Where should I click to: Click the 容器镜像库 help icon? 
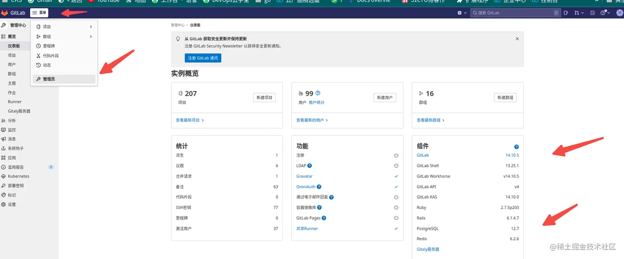(319, 208)
